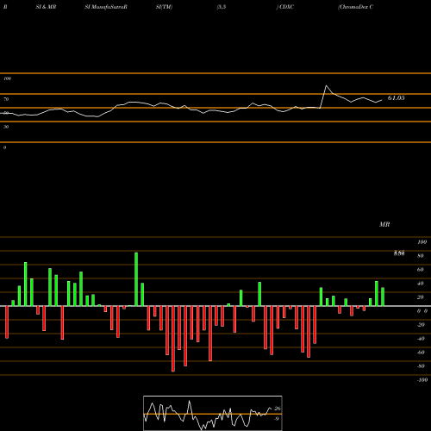This screenshot has width=431, height=431.
Task: Click the 'MR' label above histogram
Action: click(x=384, y=224)
